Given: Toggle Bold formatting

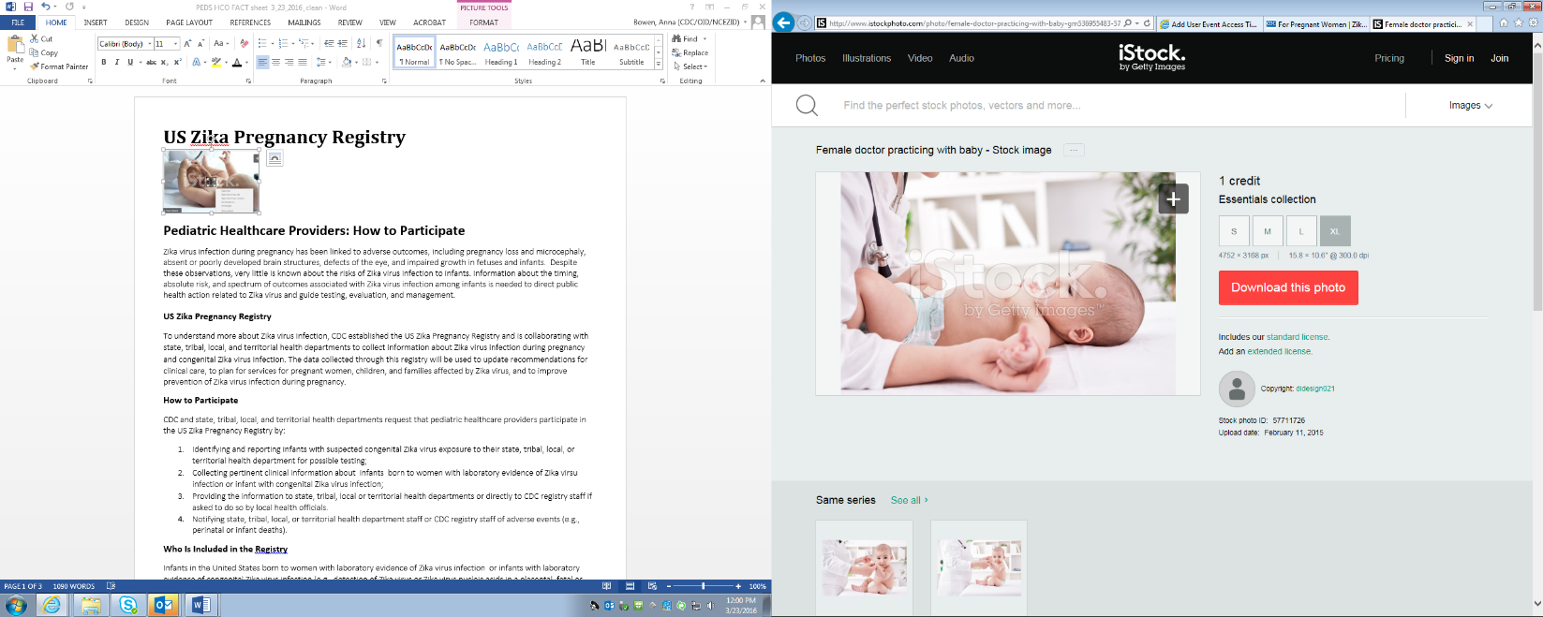Looking at the screenshot, I should tap(104, 62).
